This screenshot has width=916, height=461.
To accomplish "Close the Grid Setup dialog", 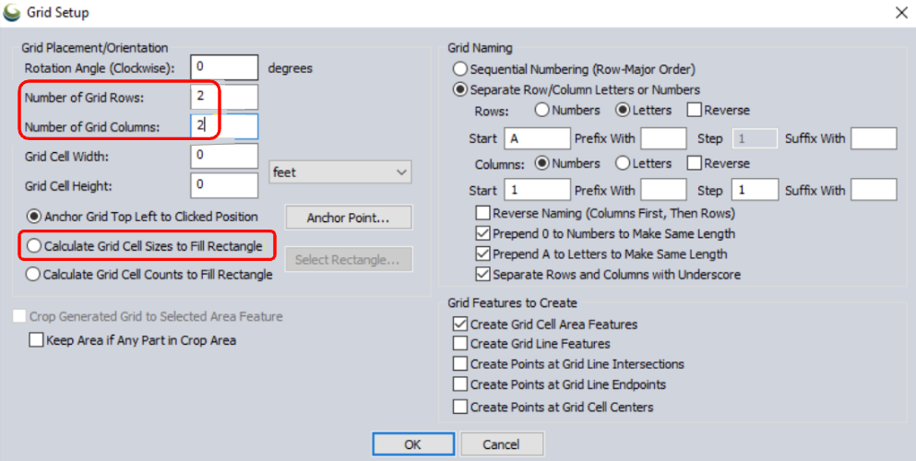I will tap(900, 13).
